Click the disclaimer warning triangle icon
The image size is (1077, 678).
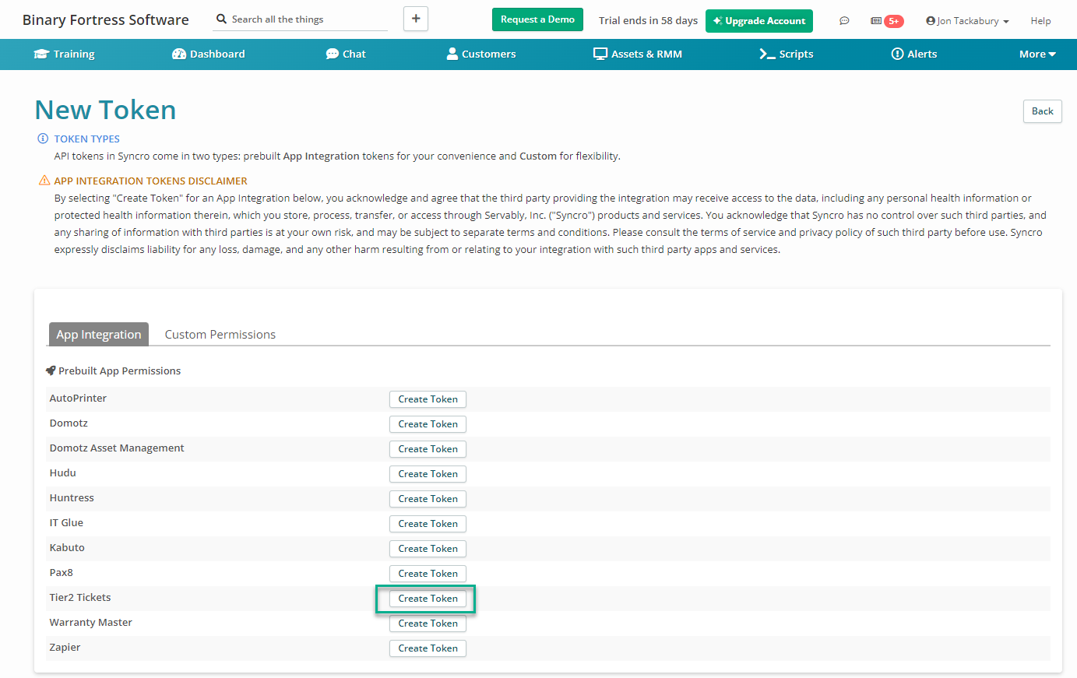pyautogui.click(x=44, y=181)
